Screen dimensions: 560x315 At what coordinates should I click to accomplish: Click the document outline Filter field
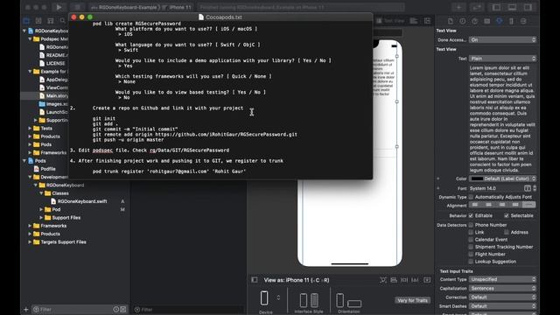189,309
